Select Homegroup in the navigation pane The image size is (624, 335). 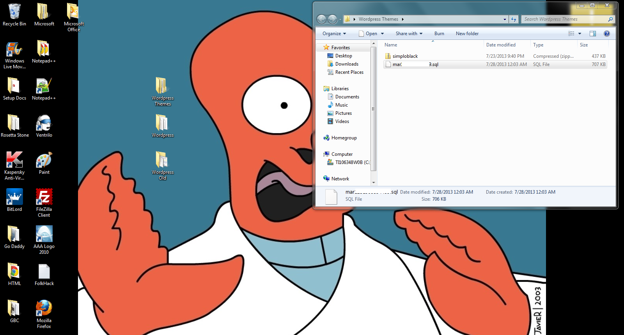pyautogui.click(x=344, y=138)
